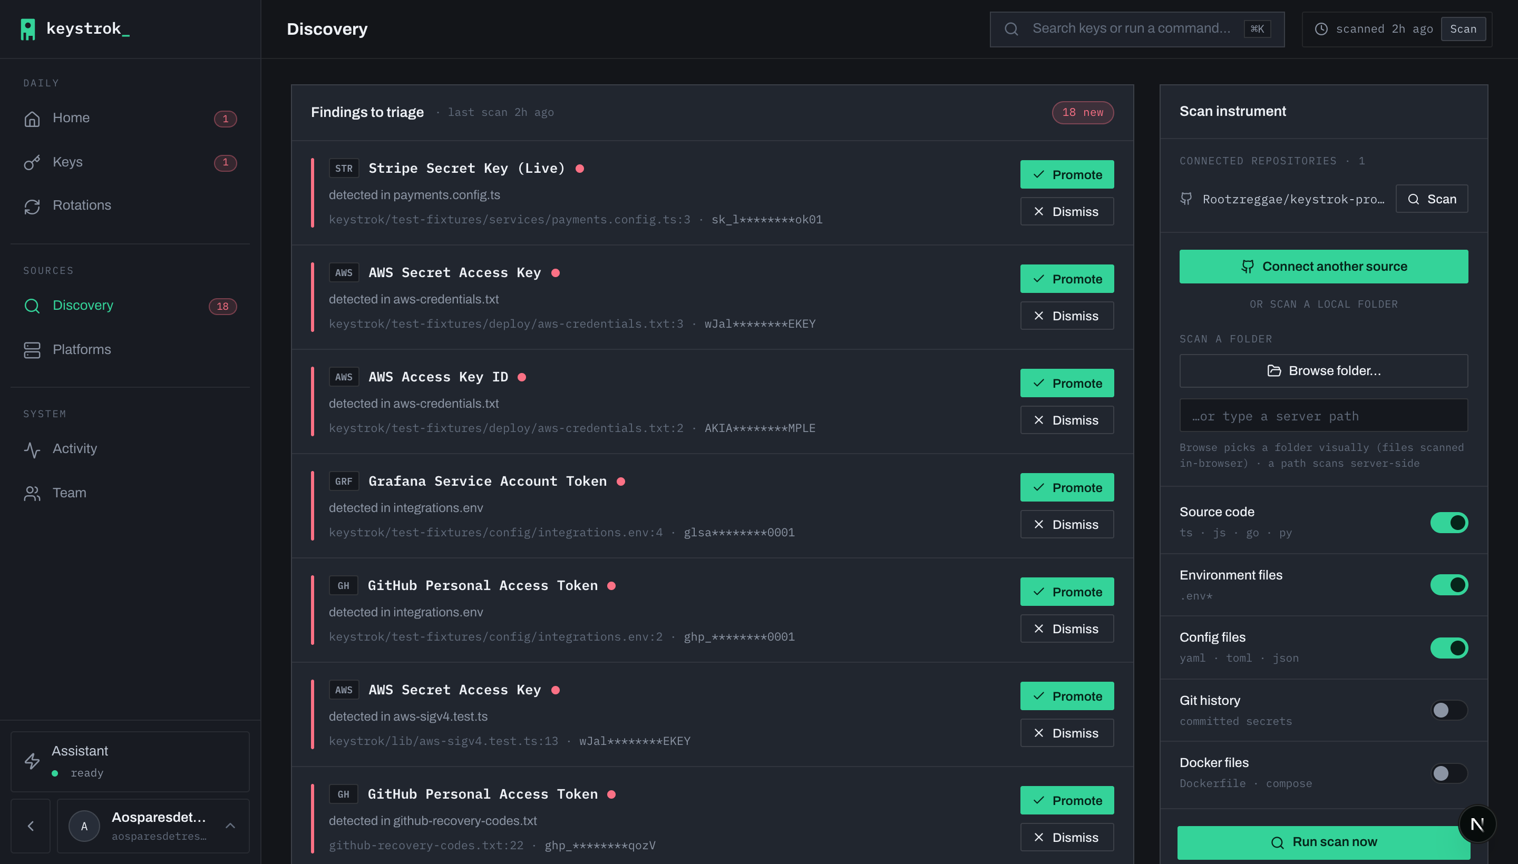Click the clock icon beside scanned 2h ago

1321,28
